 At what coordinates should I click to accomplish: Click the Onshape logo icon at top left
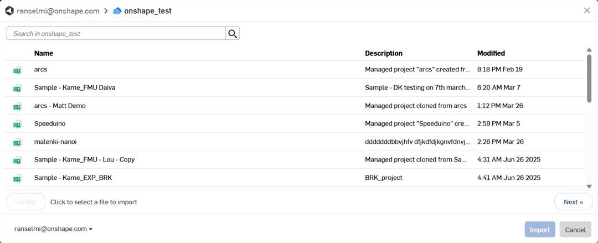click(x=9, y=11)
